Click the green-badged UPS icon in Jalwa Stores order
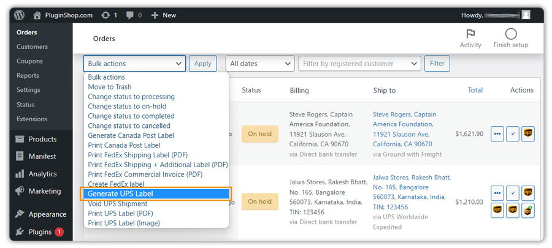 528,210
